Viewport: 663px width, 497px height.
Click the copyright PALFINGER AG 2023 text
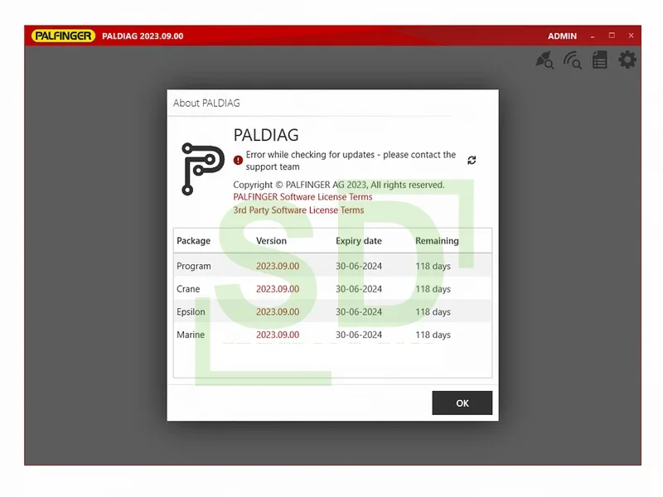339,185
